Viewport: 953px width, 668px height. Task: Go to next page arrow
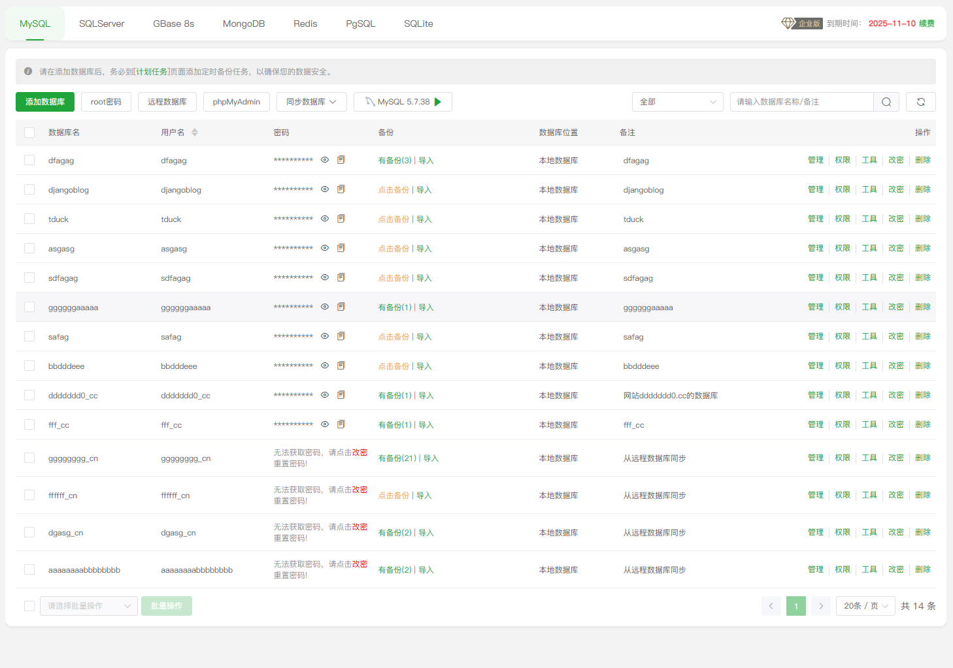pyautogui.click(x=821, y=606)
